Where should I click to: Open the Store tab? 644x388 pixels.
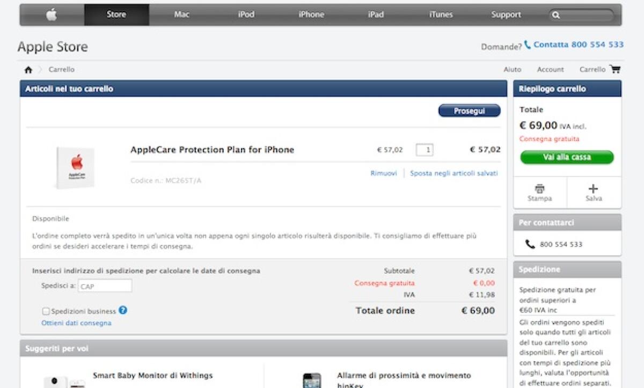coord(116,15)
